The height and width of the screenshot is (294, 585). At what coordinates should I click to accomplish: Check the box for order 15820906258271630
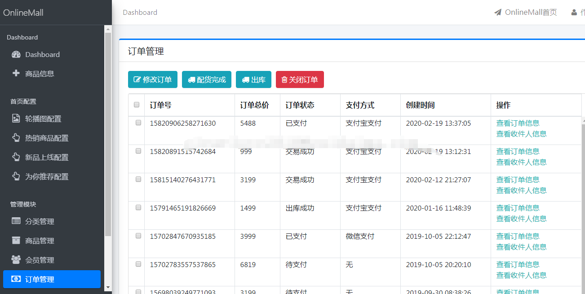[x=138, y=123]
